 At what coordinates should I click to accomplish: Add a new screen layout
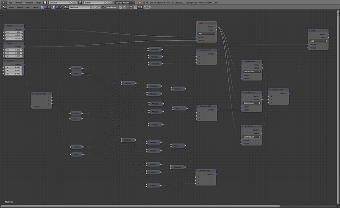[71, 2]
